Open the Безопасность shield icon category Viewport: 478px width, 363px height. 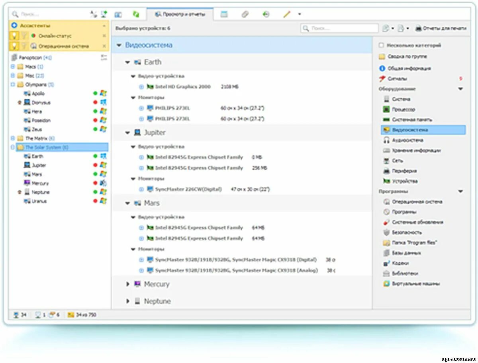[386, 232]
